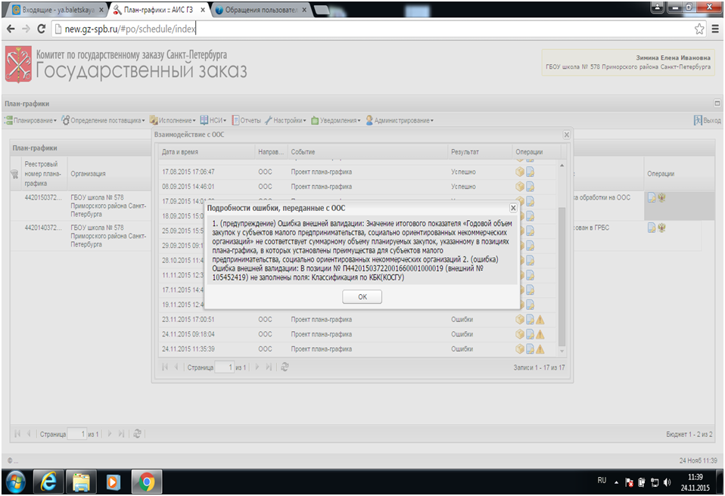Open warning icon in 23.11.2015 17:00:51 row
The height and width of the screenshot is (496, 725).
pos(540,320)
